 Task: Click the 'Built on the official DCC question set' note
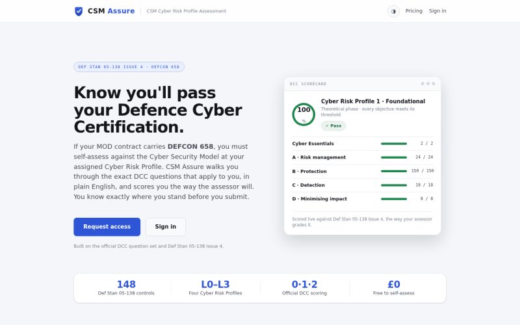pyautogui.click(x=149, y=246)
